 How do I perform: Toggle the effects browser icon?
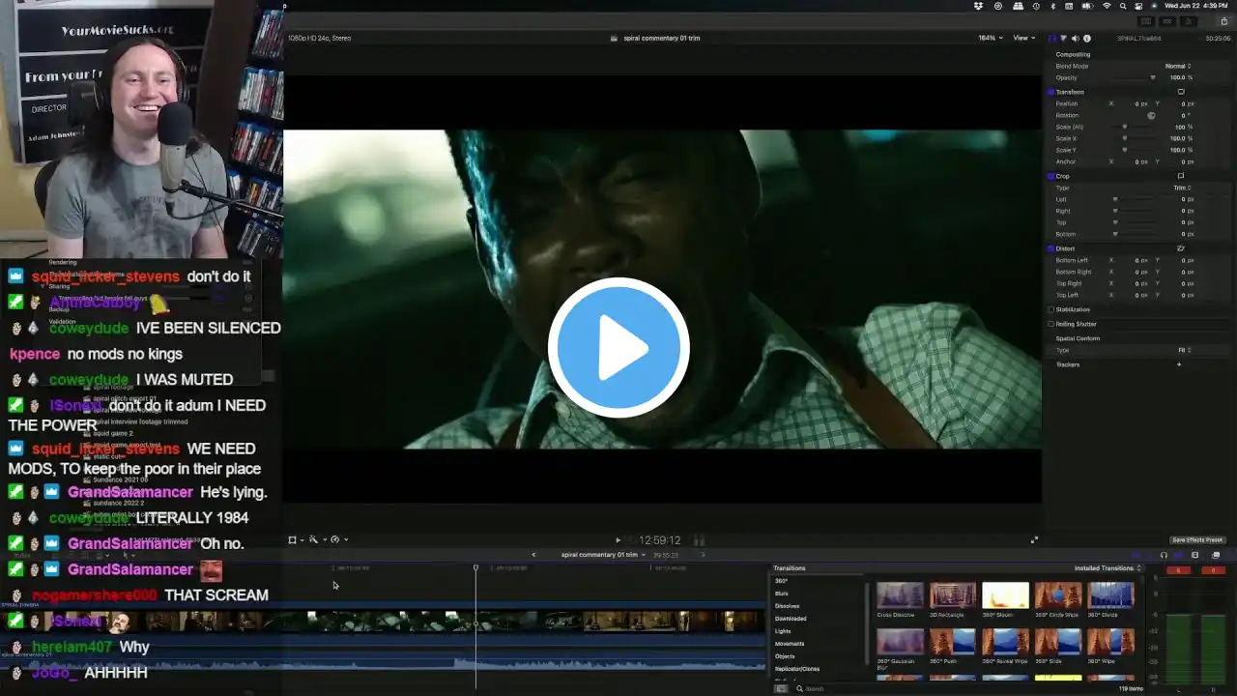coord(1195,555)
